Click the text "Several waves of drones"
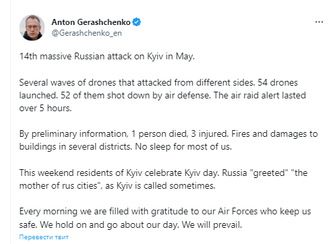The image size is (329, 244). point(68,82)
